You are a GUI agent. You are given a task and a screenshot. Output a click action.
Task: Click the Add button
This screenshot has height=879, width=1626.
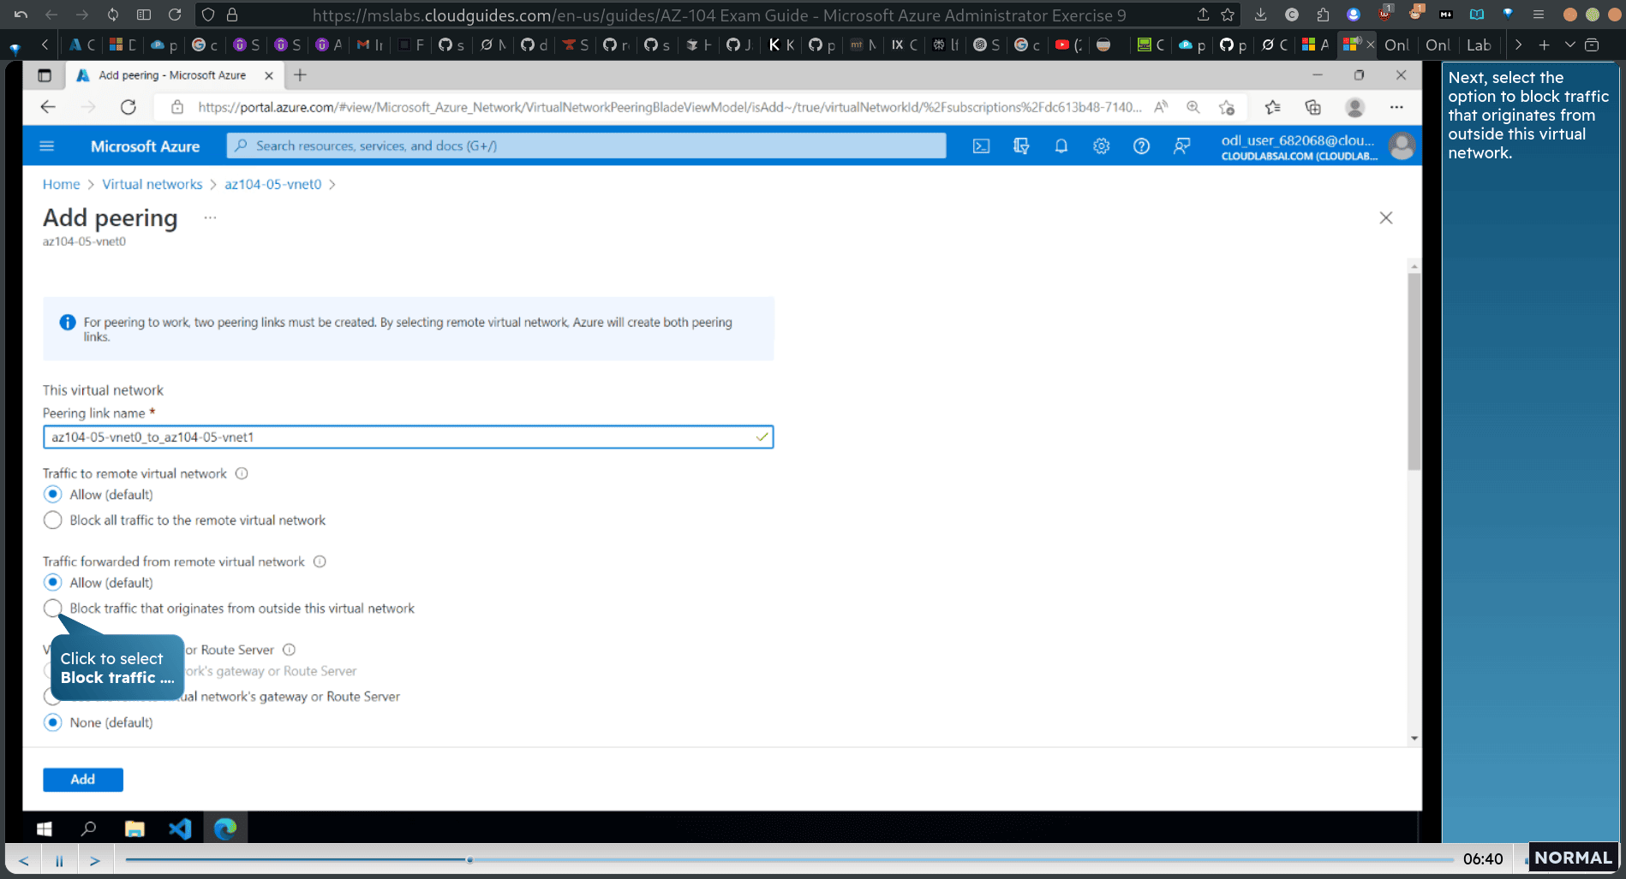[83, 780]
